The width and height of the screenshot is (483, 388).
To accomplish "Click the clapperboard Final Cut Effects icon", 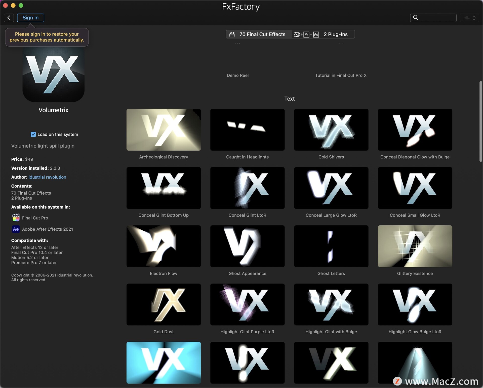I will point(232,34).
